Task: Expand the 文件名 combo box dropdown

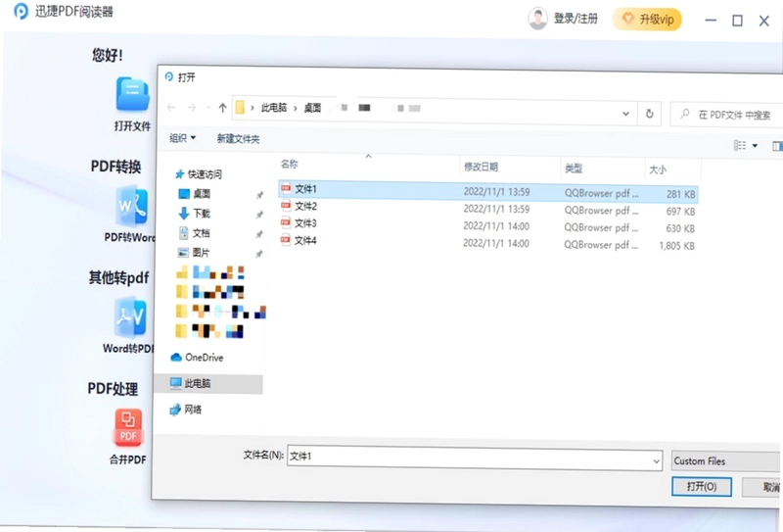Action: 656,461
